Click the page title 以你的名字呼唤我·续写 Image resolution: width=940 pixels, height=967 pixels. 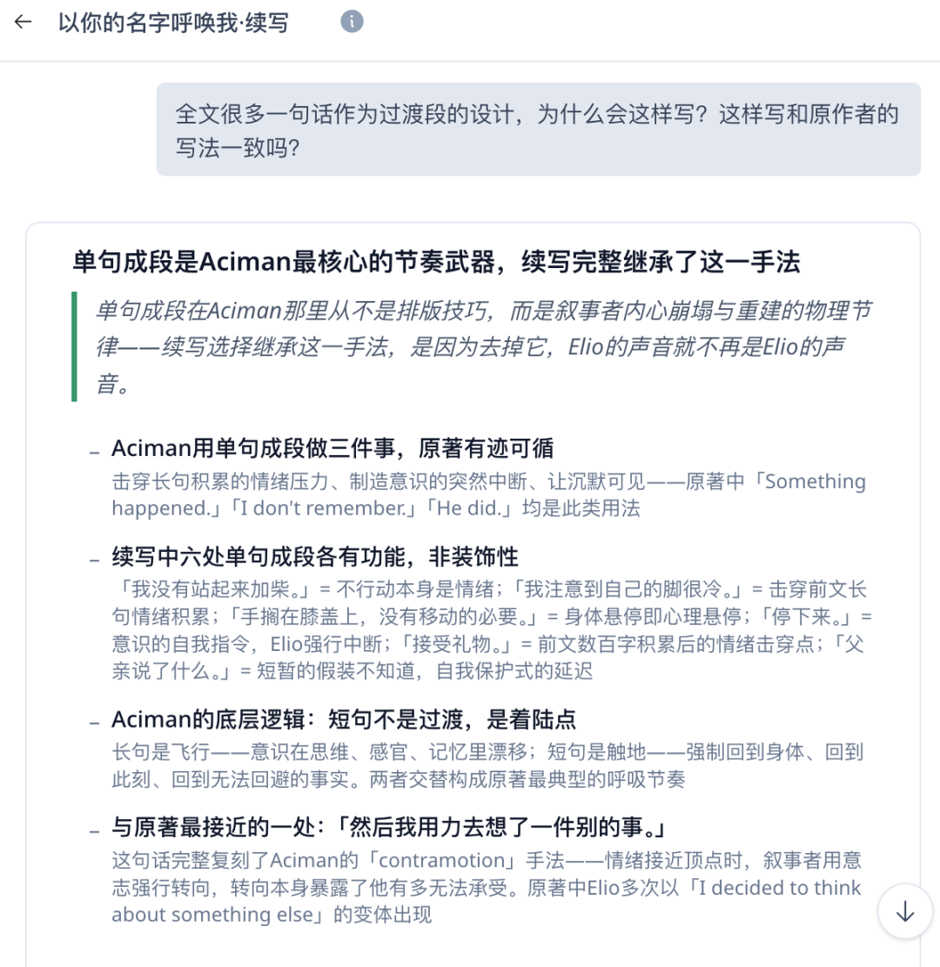pos(173,23)
